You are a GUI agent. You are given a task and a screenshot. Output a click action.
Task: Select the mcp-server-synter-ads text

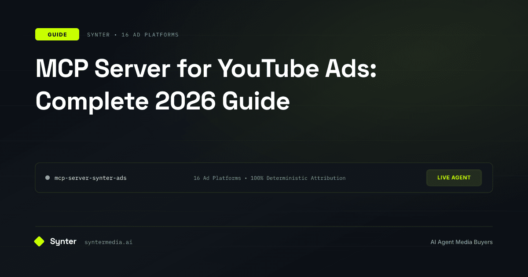(x=91, y=178)
